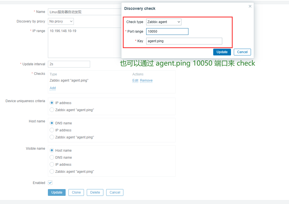Screen dimensions: 289x204
Task: Select DNS name under Host name
Action: 52,123
